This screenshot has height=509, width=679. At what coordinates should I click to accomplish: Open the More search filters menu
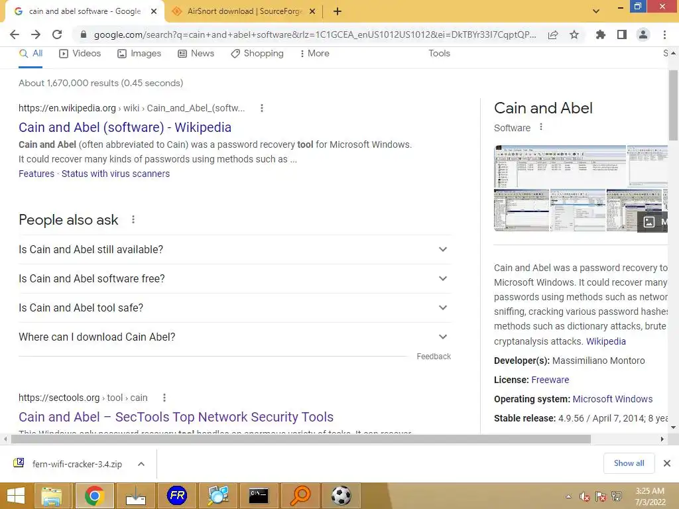(x=315, y=54)
